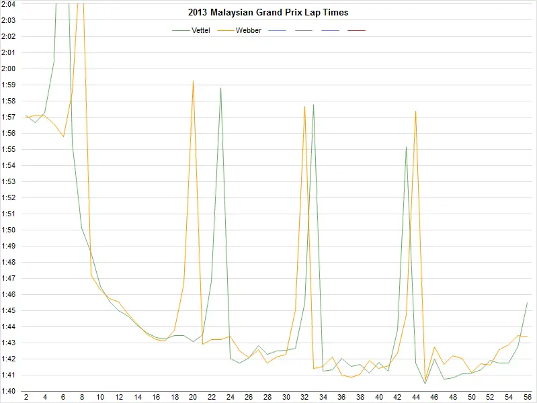Click the 1:55 y-axis label
Viewport: 537px width, 403px height.
pyautogui.click(x=9, y=149)
